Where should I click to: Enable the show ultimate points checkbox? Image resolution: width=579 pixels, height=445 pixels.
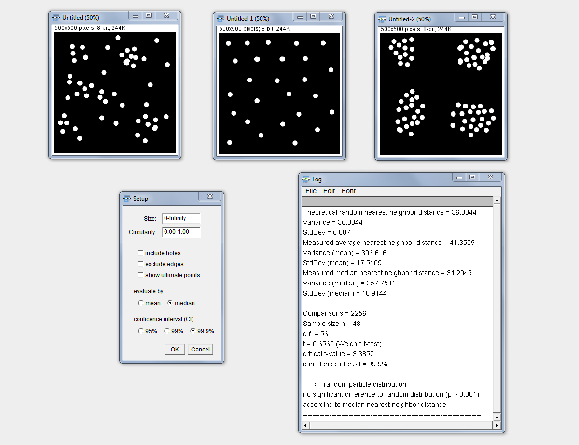pyautogui.click(x=140, y=275)
